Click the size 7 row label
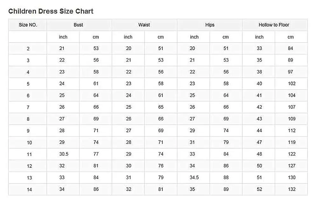 pos(28,107)
